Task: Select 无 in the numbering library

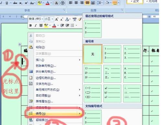Action: (x=93, y=54)
